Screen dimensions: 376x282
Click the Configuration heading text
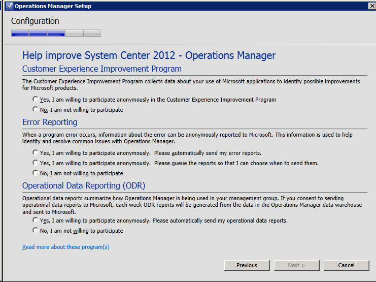tap(35, 21)
